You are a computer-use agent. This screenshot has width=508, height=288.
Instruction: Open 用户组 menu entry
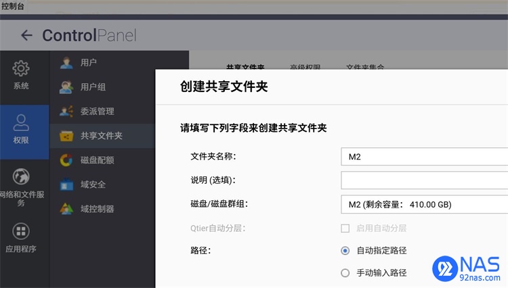coord(93,87)
